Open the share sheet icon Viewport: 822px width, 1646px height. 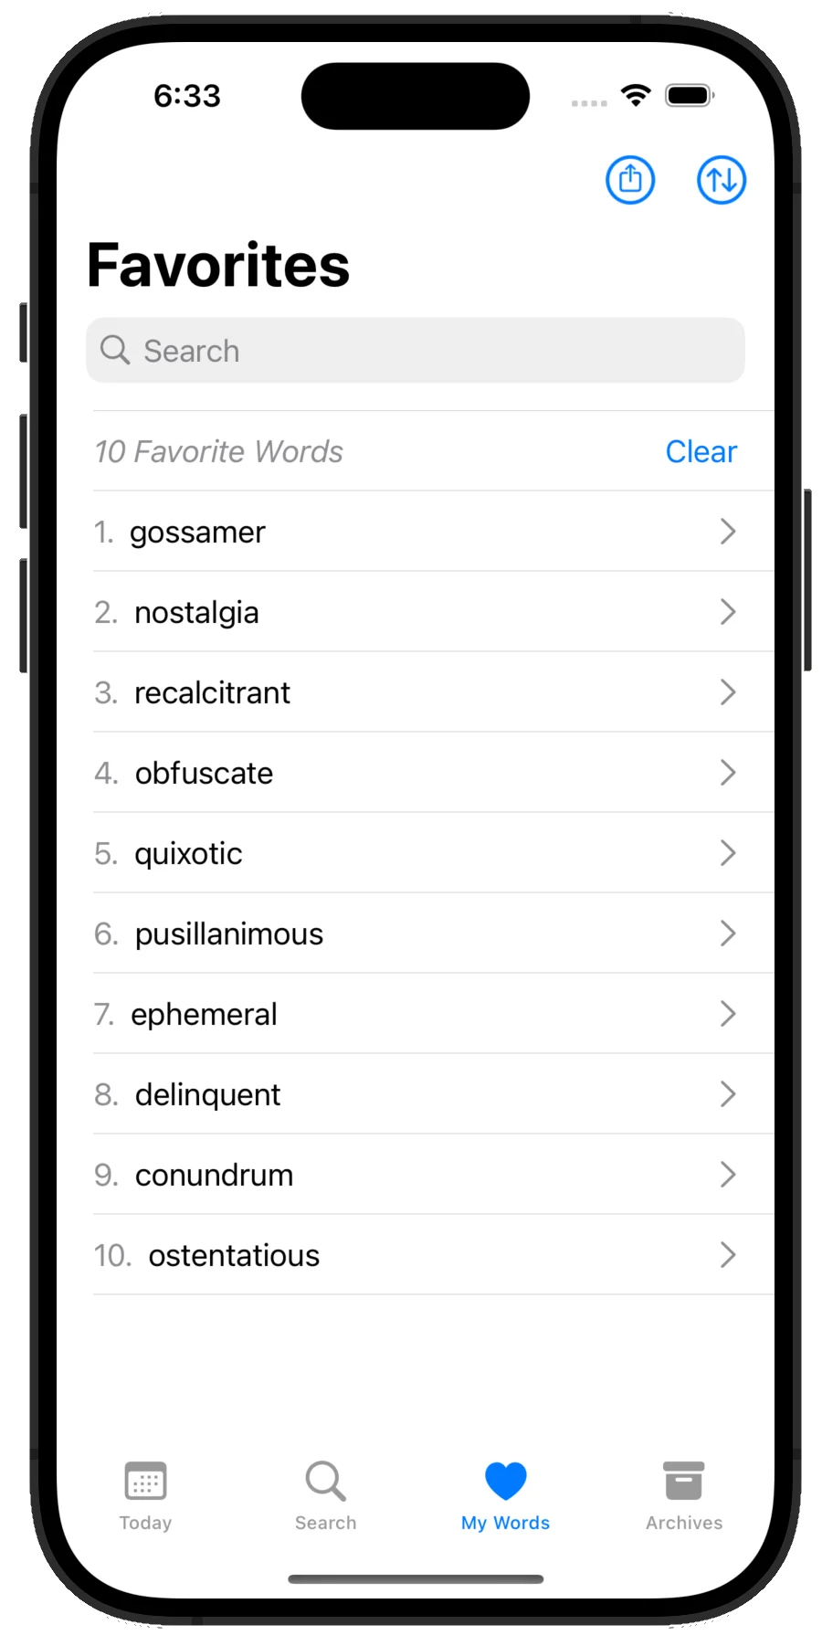pyautogui.click(x=630, y=180)
